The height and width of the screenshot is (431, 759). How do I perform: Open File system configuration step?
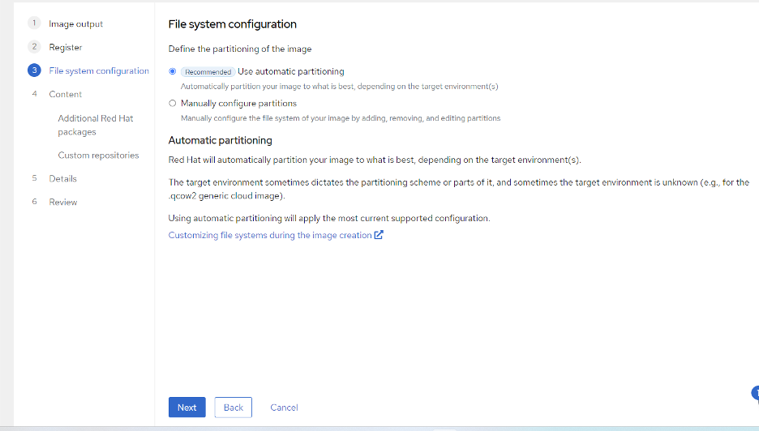pyautogui.click(x=99, y=70)
